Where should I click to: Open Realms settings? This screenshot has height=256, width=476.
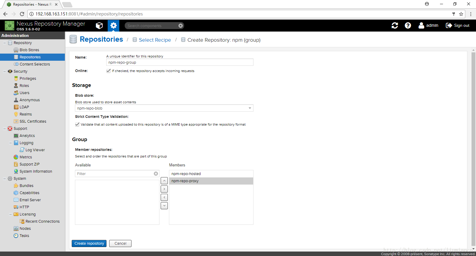tap(26, 114)
